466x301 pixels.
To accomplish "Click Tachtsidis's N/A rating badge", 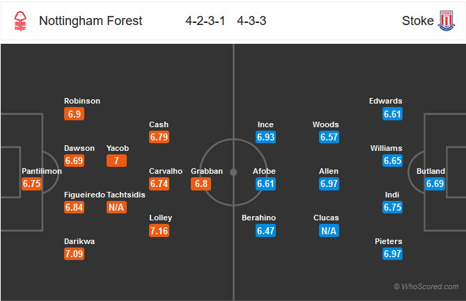I will (116, 207).
